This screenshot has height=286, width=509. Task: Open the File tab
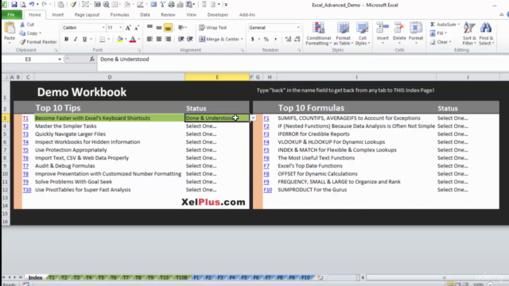point(11,14)
